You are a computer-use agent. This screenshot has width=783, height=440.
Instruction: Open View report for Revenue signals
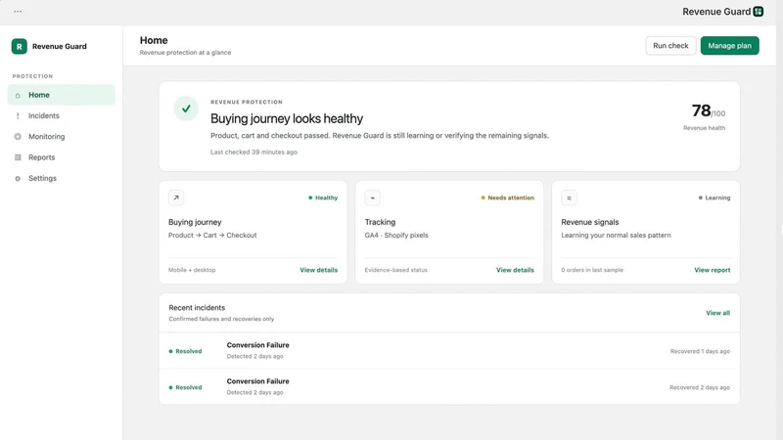(x=713, y=270)
